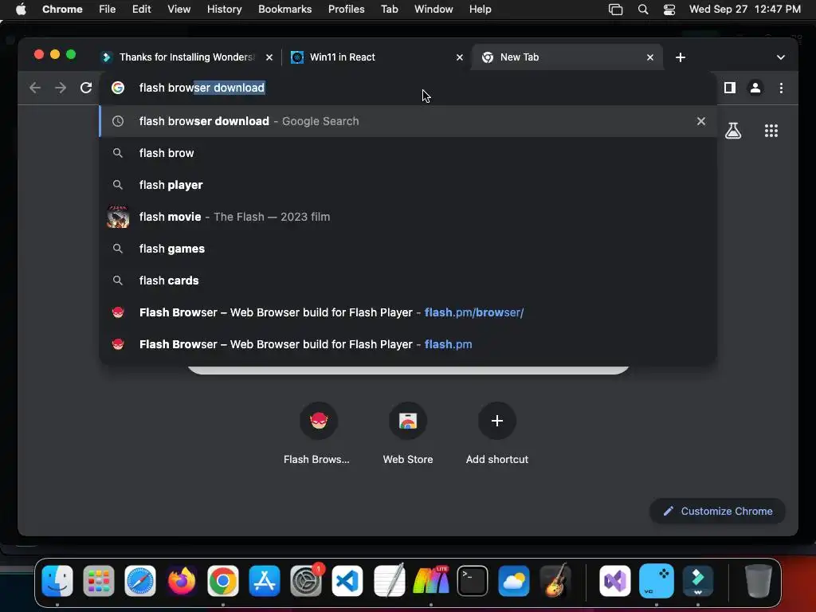The width and height of the screenshot is (816, 612).
Task: Remove the flash browser download history suggestion
Action: click(x=700, y=121)
